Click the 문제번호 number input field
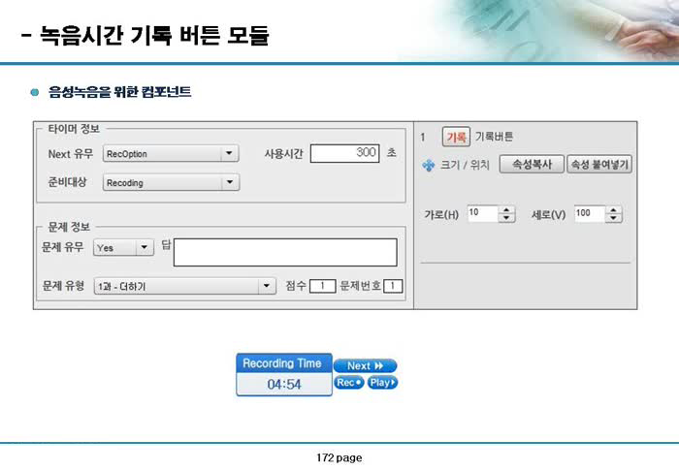The height and width of the screenshot is (470, 679). [392, 286]
